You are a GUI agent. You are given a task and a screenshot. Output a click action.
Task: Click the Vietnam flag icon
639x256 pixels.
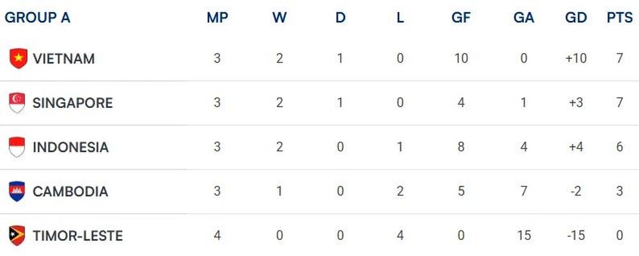pos(19,59)
